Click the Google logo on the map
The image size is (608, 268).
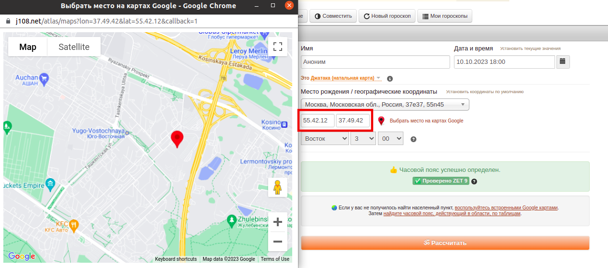[x=22, y=256]
